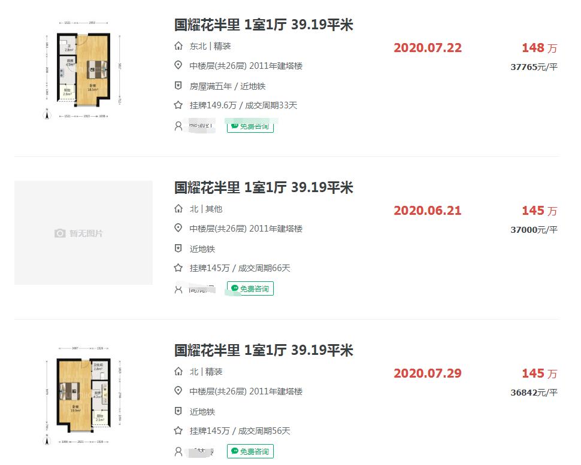Viewport: 581px width, 465px height.
Task: Click the location pin icon beside 中楼层(共26层)
Action: coord(178,66)
